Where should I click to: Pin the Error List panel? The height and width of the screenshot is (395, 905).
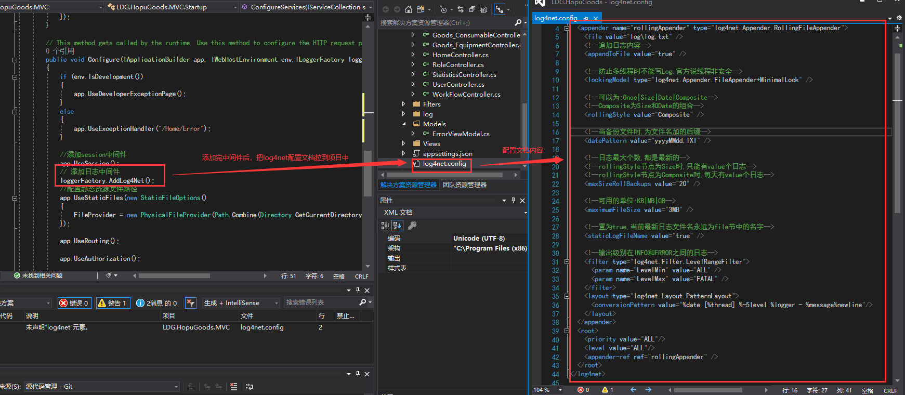click(358, 291)
